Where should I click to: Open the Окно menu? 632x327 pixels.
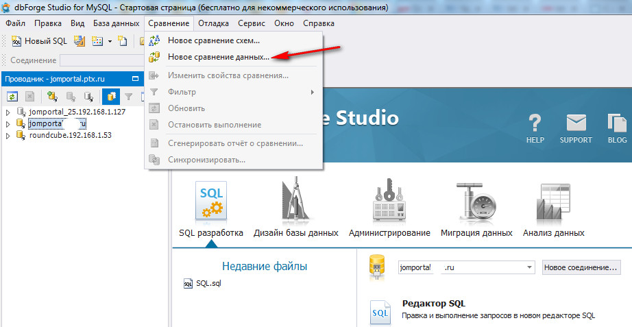pos(284,23)
